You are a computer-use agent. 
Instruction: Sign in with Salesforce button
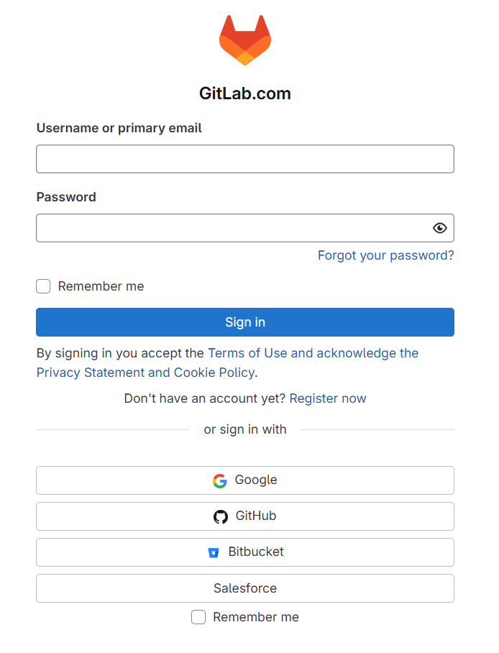[x=245, y=588]
